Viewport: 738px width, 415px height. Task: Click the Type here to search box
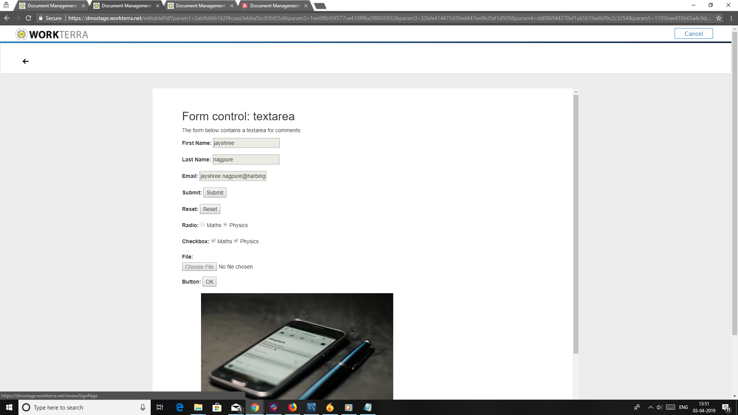[x=85, y=407]
